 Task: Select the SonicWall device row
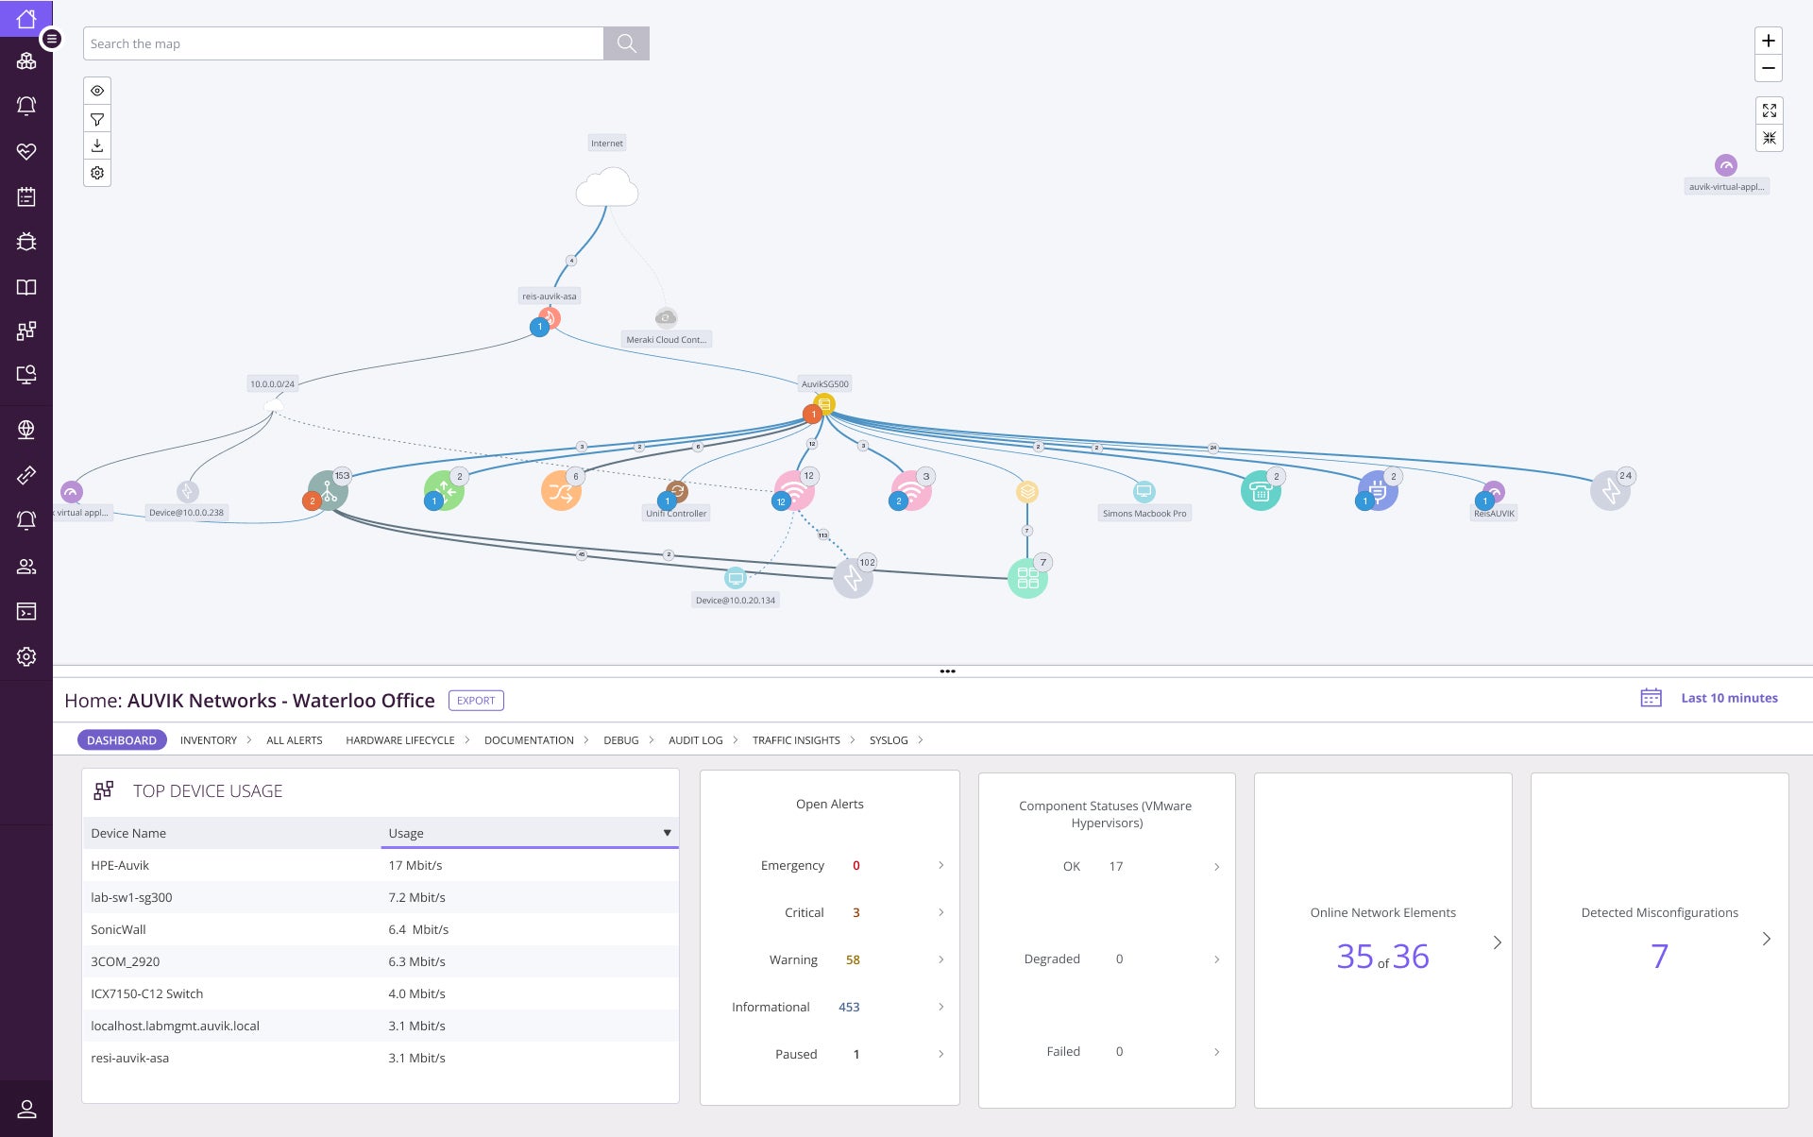click(381, 929)
